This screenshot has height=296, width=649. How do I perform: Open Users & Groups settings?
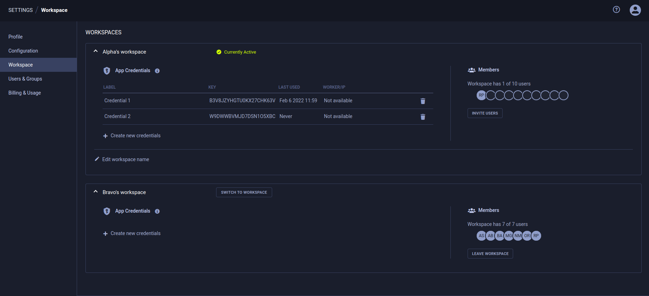click(x=25, y=79)
